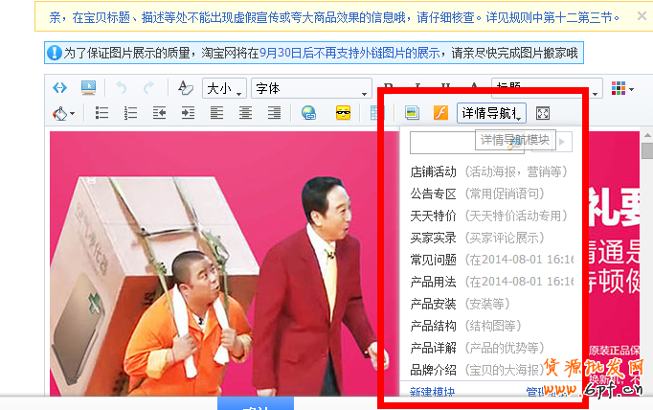Click the 9月30日后不再支持外链图片的展示 link
Viewport: 653px width, 410px height.
(x=349, y=53)
